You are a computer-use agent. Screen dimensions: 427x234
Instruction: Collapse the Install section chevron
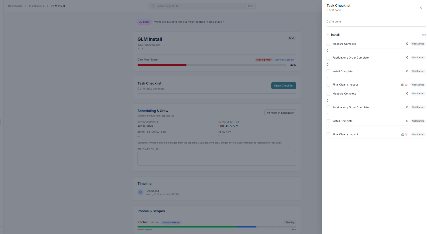[328, 35]
